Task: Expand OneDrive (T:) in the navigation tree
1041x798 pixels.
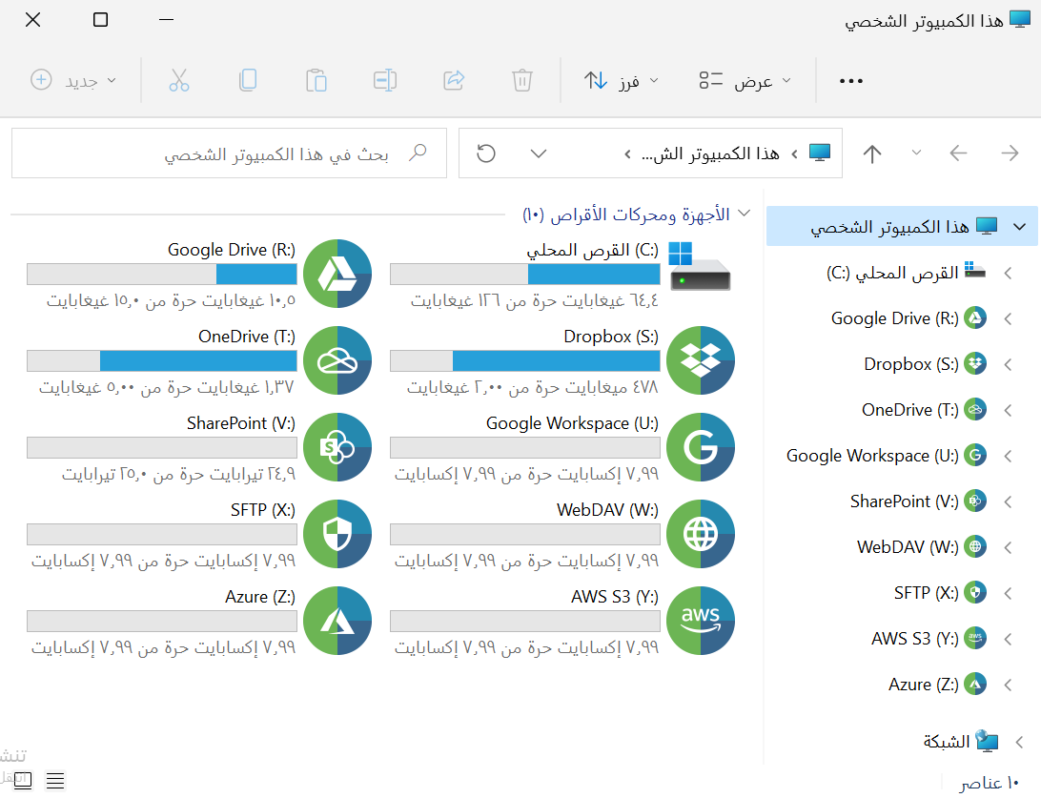Action: click(1008, 410)
